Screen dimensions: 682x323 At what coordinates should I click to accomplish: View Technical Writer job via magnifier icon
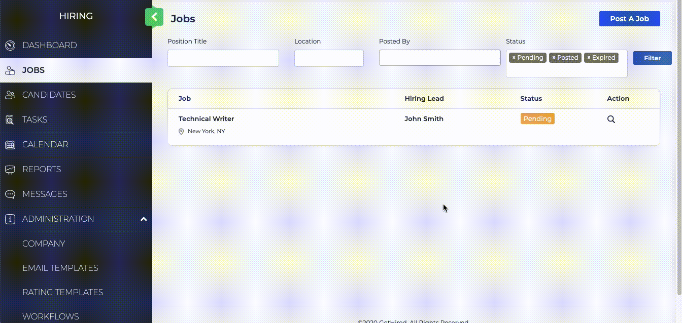pyautogui.click(x=611, y=119)
